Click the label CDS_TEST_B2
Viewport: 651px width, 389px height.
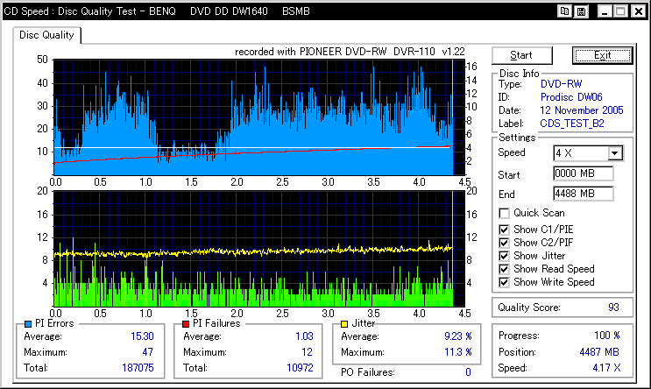click(x=571, y=124)
